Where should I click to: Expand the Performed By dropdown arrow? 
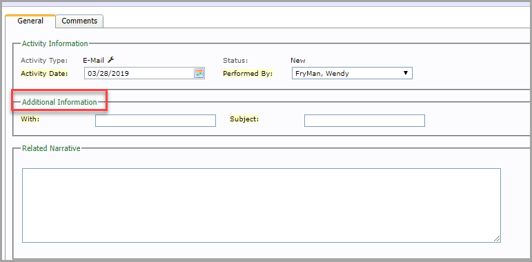(x=406, y=73)
